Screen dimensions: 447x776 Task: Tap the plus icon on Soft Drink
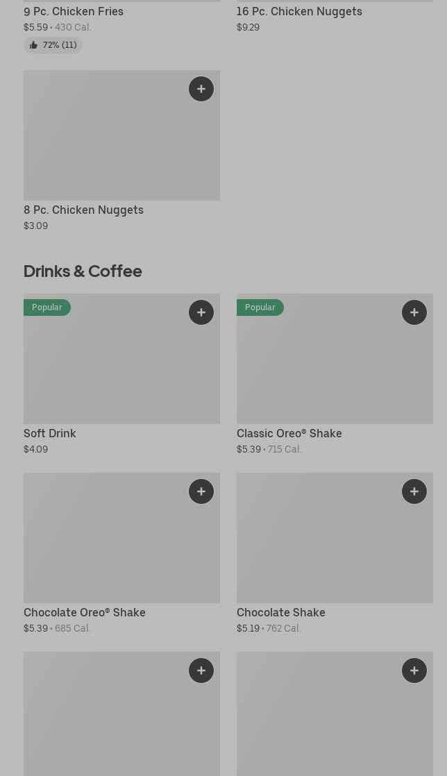[x=201, y=312]
